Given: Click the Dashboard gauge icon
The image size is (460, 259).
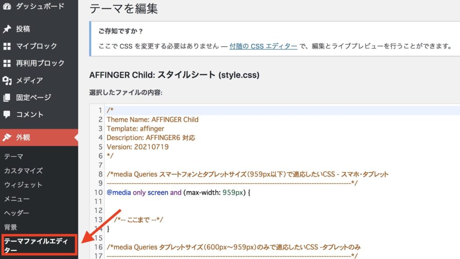Looking at the screenshot, I should [7, 6].
